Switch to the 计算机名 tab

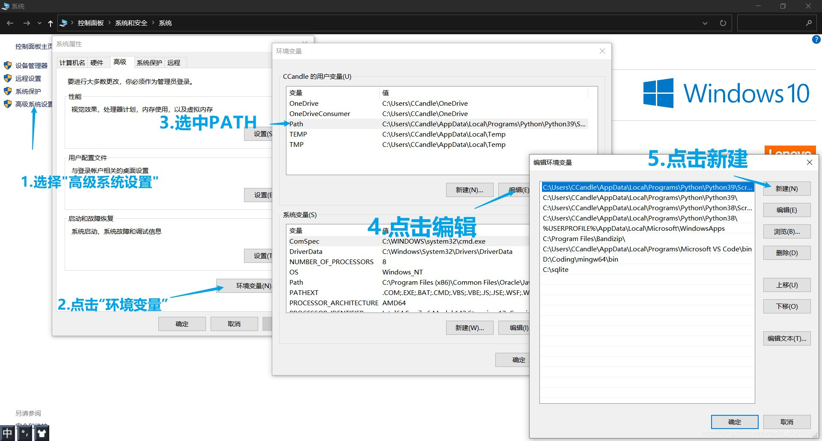[72, 63]
